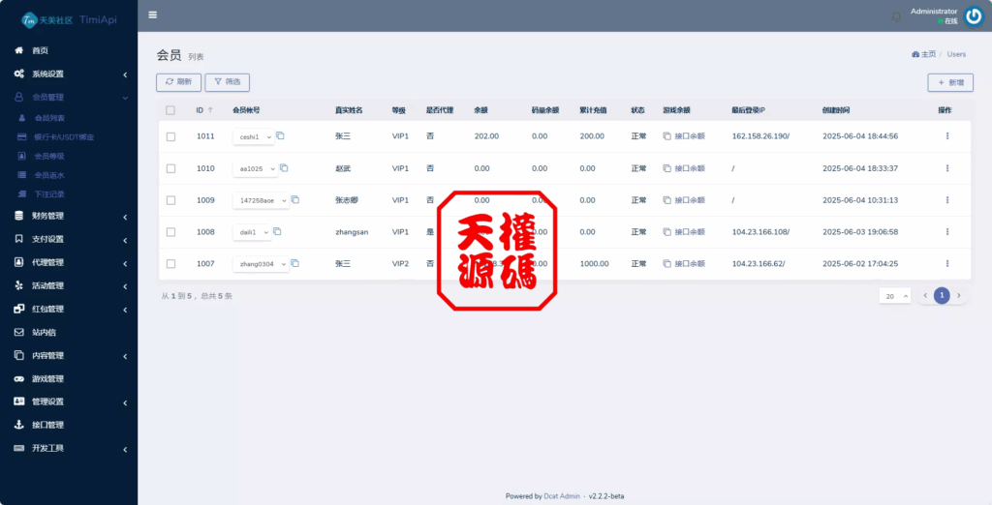Screen dimensions: 992x505
Task: Click the 接口管理 anchor icon
Action: 19,425
